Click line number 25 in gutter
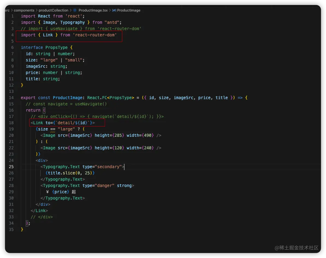 pos(11,167)
